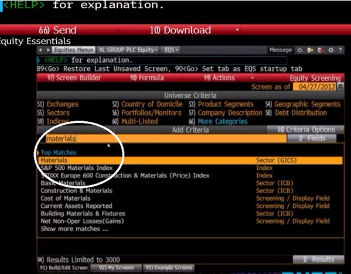The height and width of the screenshot is (274, 351).
Task: Open the Equities Menus dropdown
Action: (74, 50)
